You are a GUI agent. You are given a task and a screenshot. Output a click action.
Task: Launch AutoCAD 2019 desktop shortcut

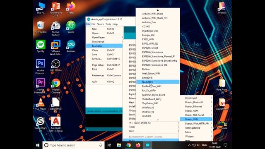point(55,125)
